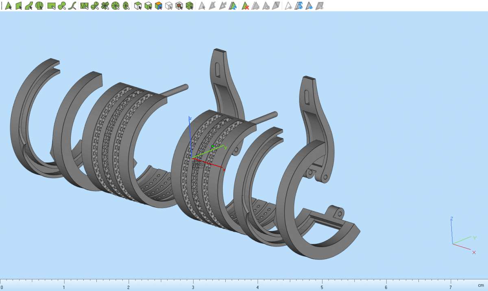Choose the Mark Plane selection tool
Image resolution: width=488 pixels, height=291 pixels.
pos(19,6)
